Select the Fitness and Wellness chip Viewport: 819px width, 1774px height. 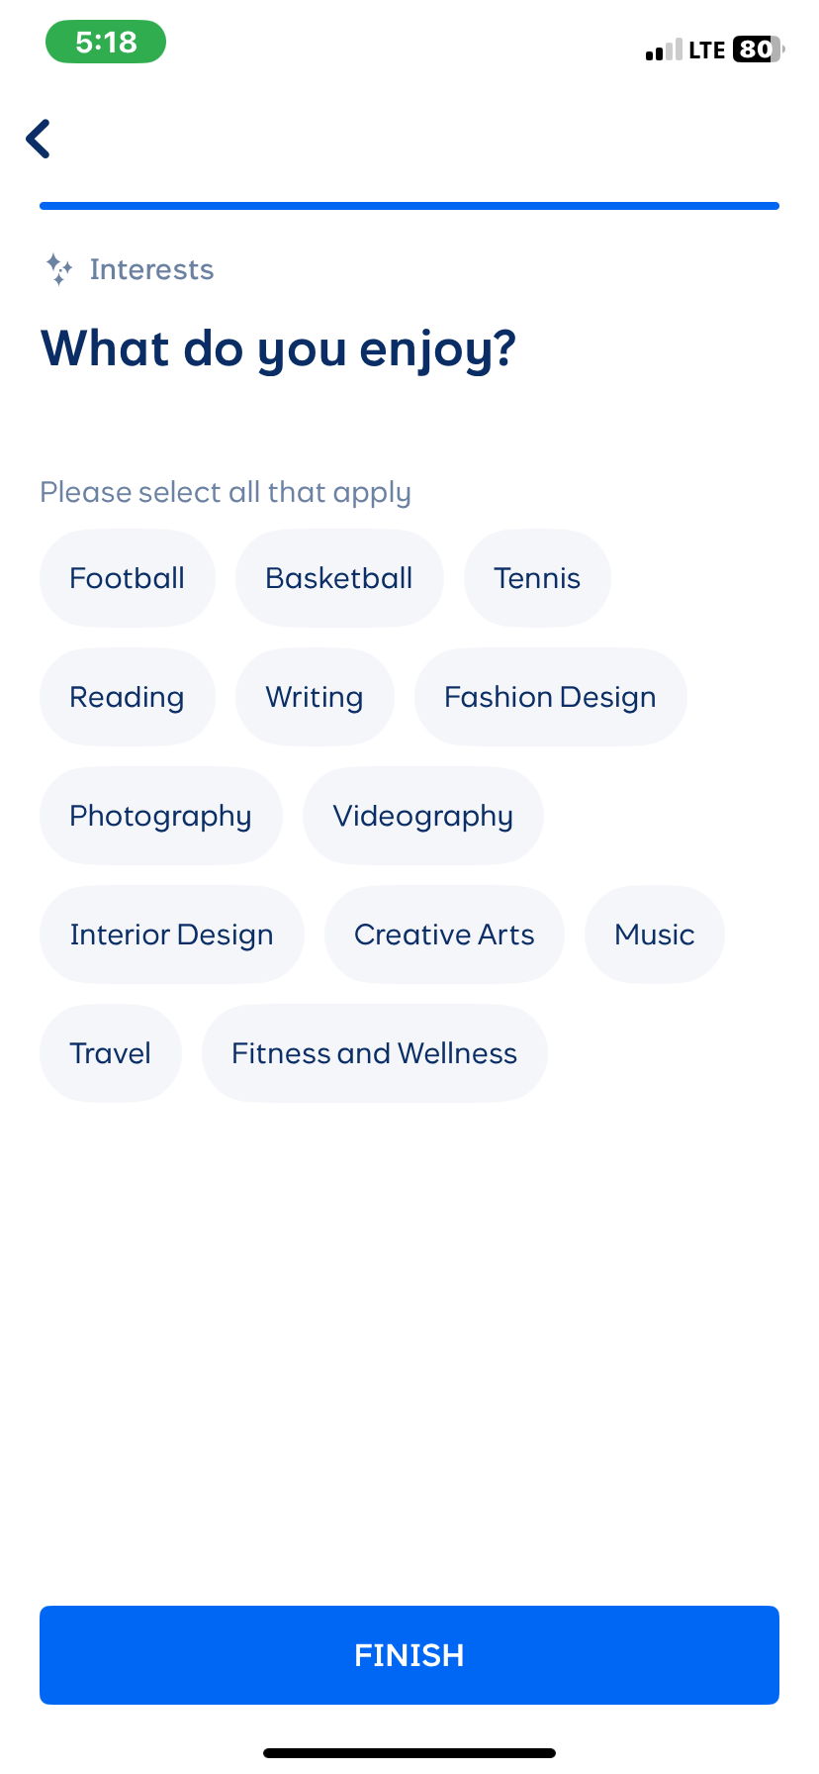pos(374,1053)
